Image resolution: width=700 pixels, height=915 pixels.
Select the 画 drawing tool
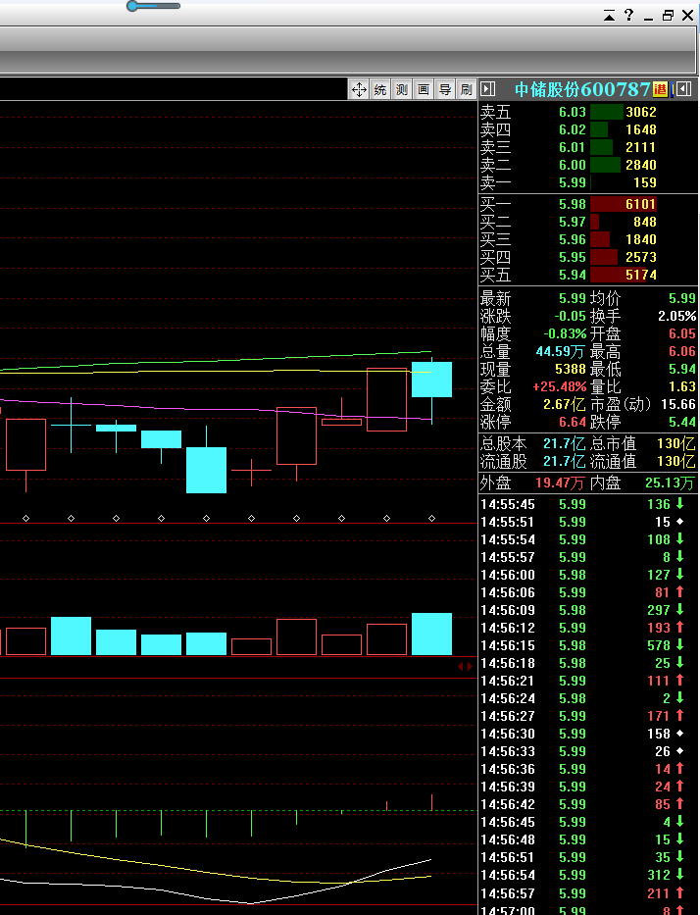(x=424, y=89)
